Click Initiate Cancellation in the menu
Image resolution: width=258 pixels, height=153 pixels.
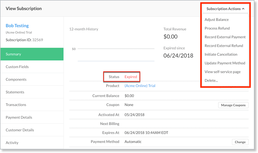[x=221, y=54]
